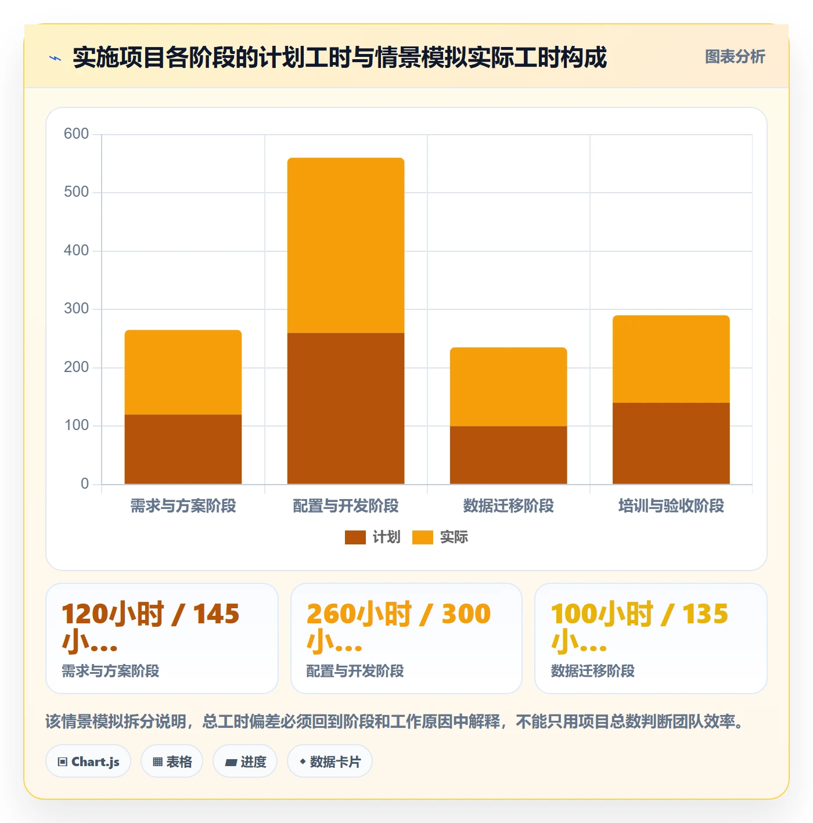This screenshot has width=813, height=823.
Task: Click the 数据迁移阶段 caption in the third card
Action: click(x=592, y=671)
